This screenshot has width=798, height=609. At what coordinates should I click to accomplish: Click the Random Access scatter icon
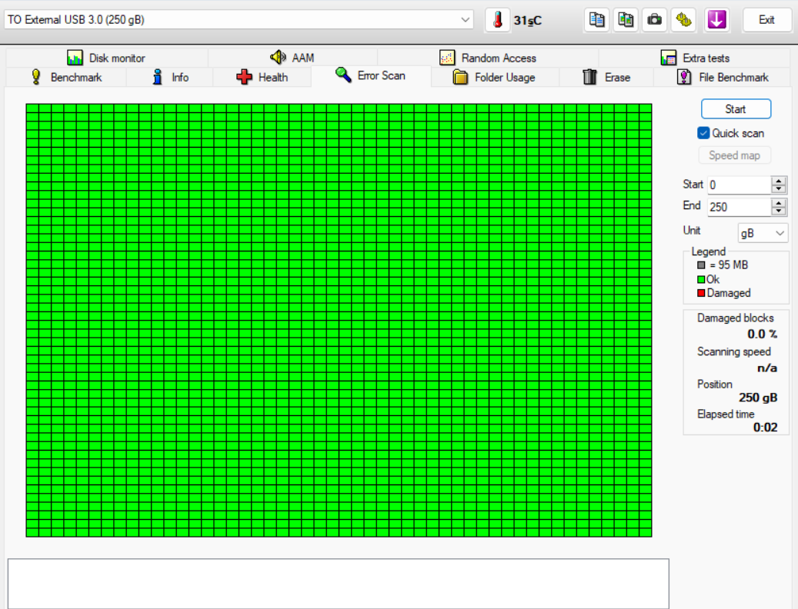[x=447, y=58]
